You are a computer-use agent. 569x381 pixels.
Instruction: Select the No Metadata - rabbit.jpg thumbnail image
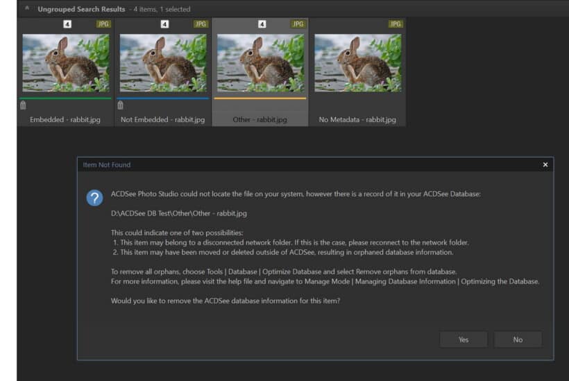(357, 63)
